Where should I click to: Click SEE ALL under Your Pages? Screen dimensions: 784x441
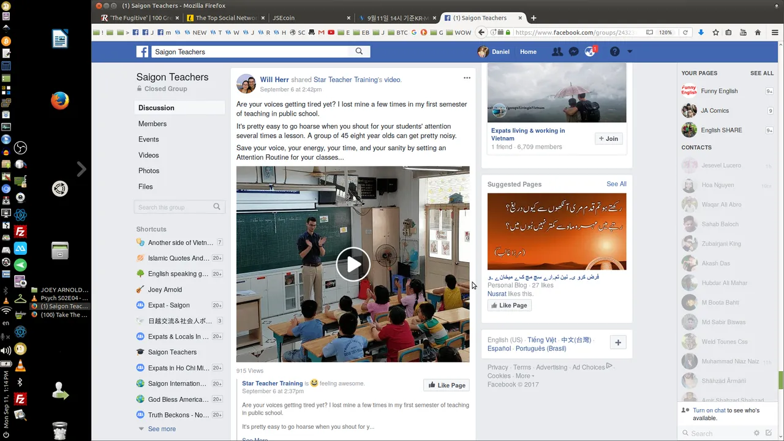point(762,73)
